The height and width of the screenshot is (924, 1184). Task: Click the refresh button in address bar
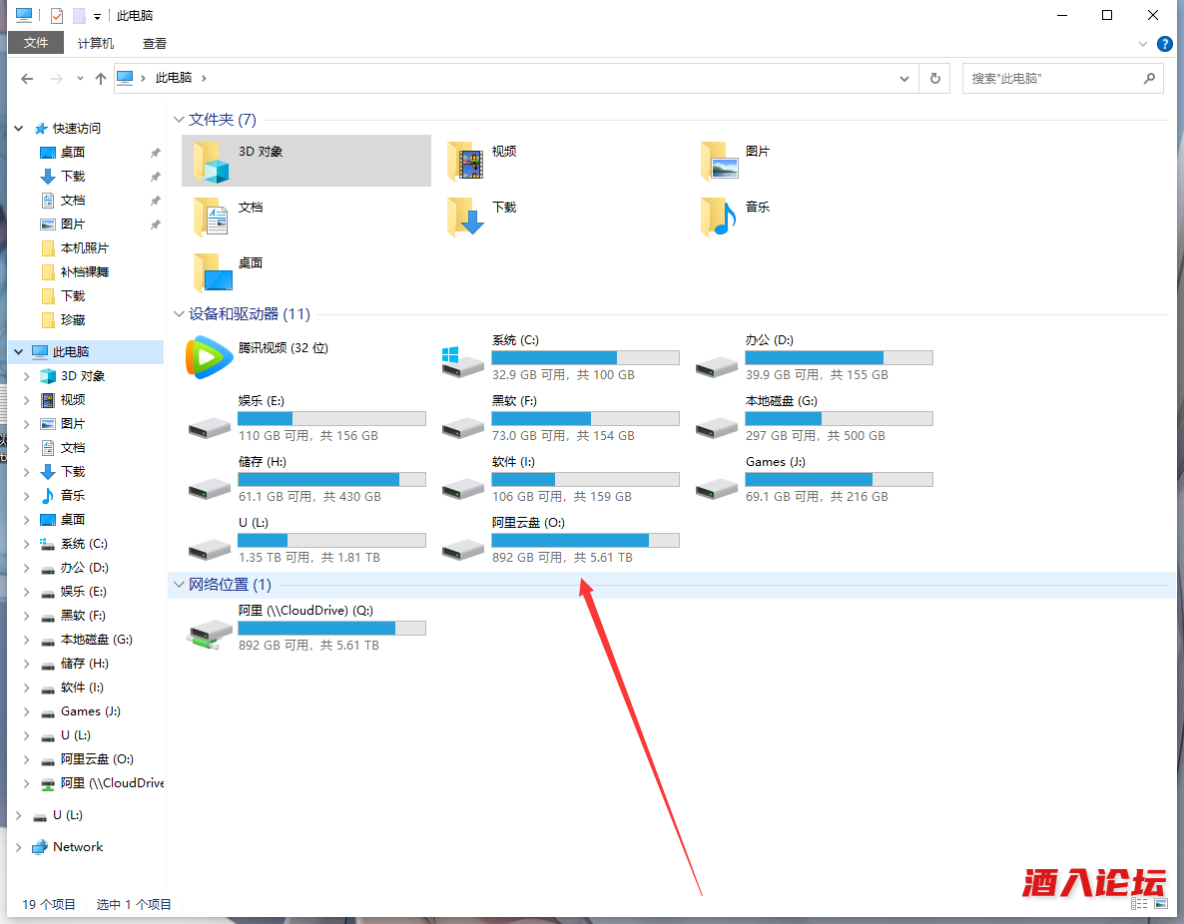934,78
